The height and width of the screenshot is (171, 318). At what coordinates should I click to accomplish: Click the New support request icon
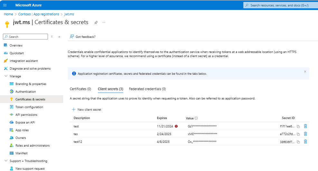coord(12,168)
